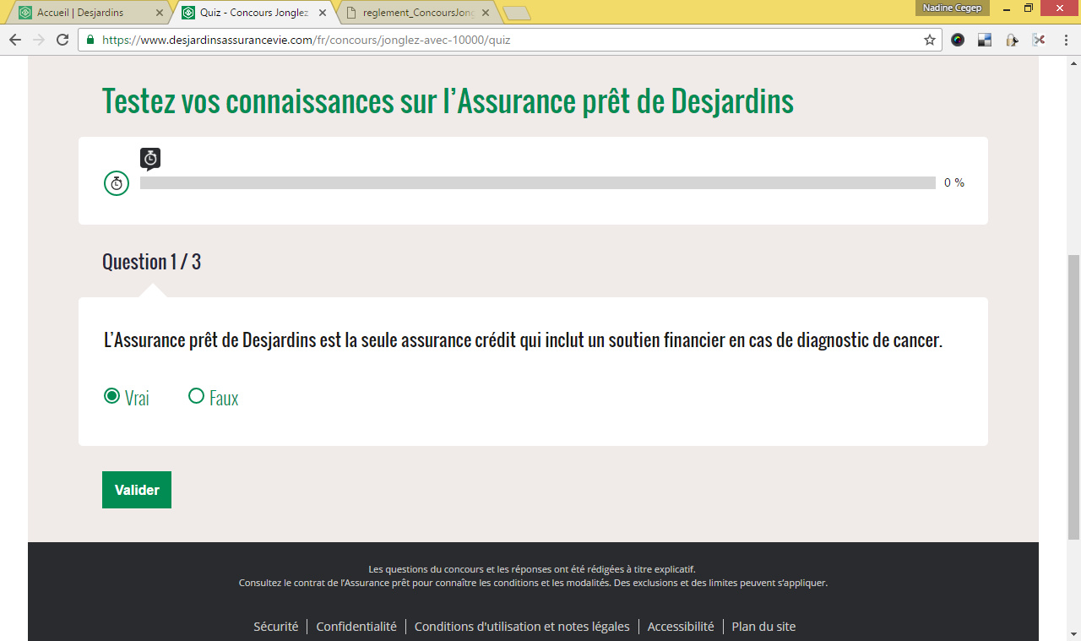The image size is (1081, 641).
Task: Open the Sécurité footer link
Action: 275,627
